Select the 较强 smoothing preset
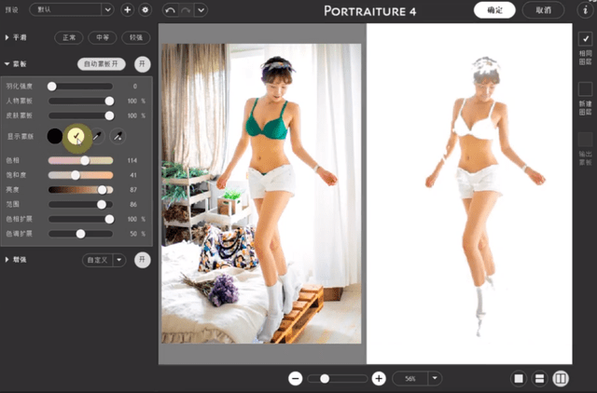This screenshot has width=597, height=393. [136, 37]
